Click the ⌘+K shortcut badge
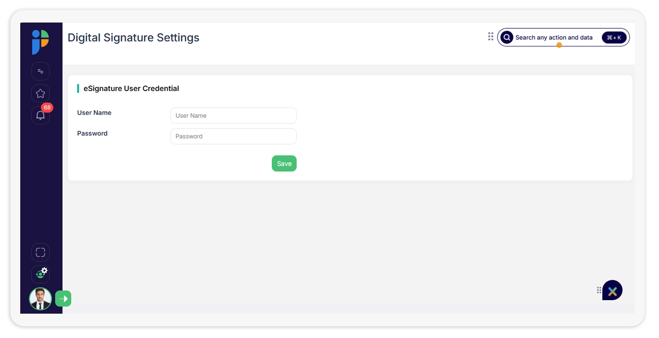 pyautogui.click(x=614, y=37)
